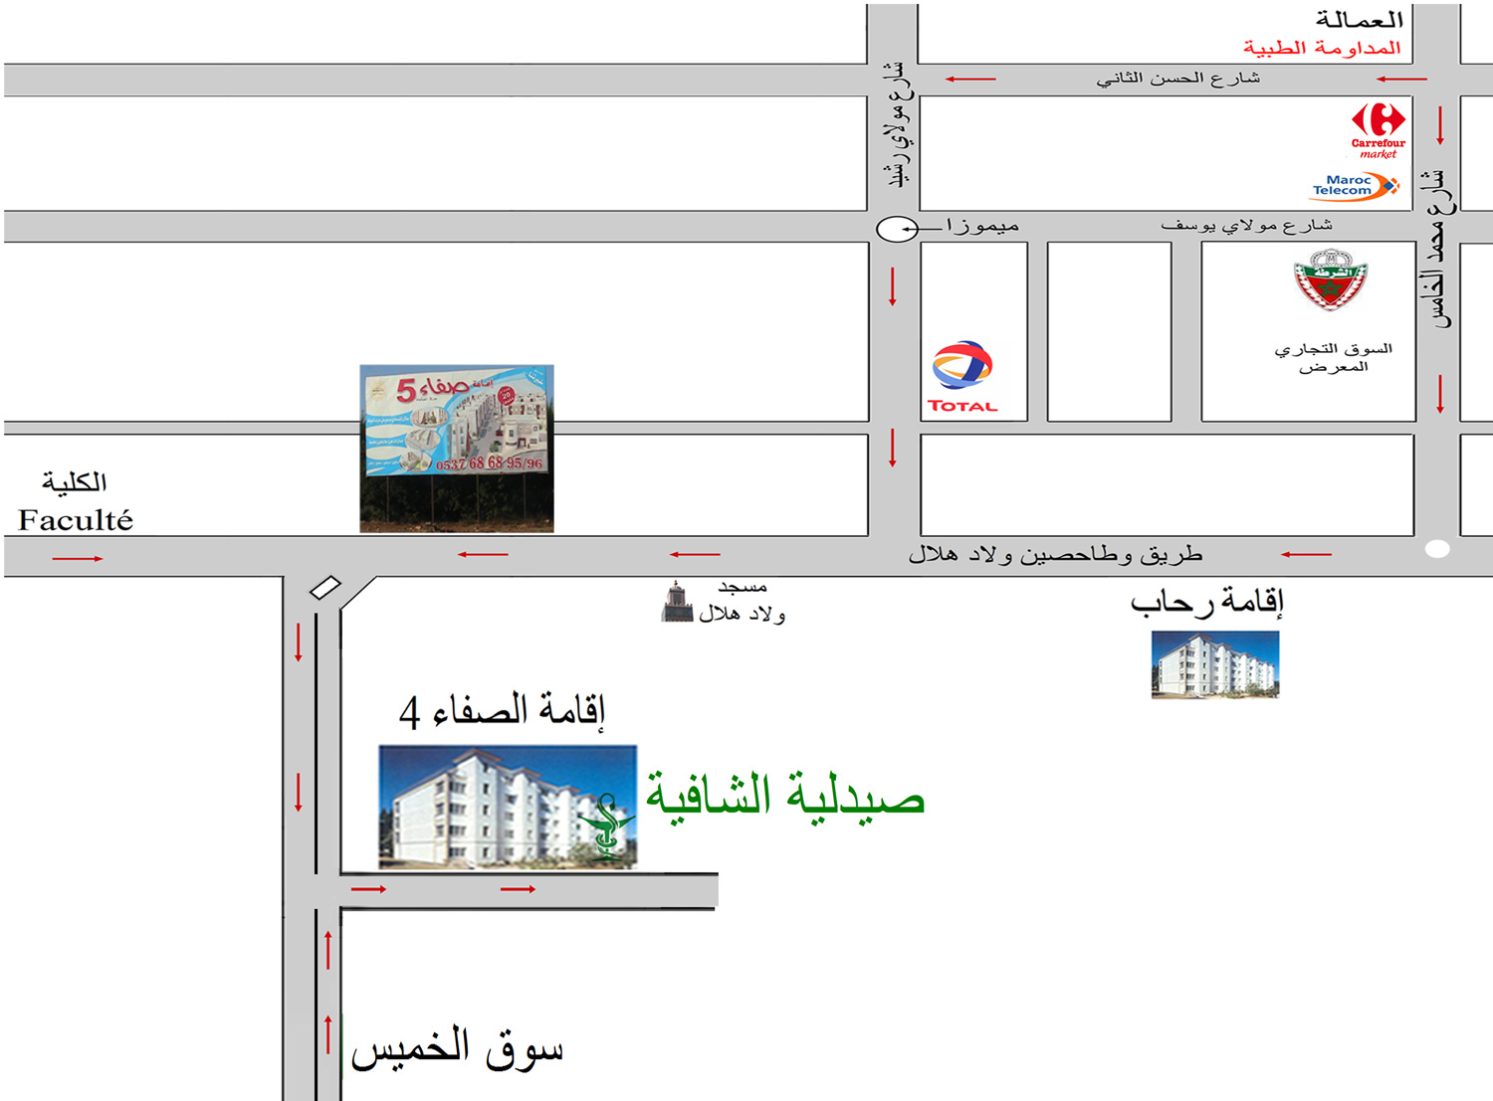Viewport: 1493px width, 1101px height.
Task: Click the white circle on Mohammed V street
Action: pos(1436,548)
